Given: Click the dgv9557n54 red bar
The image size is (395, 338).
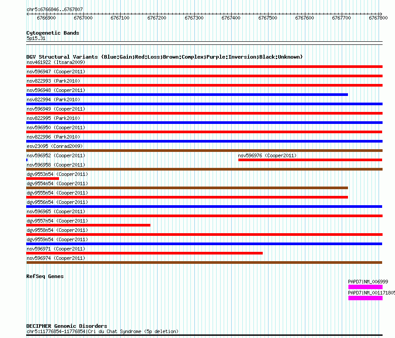Looking at the screenshot, I should [x=88, y=225].
